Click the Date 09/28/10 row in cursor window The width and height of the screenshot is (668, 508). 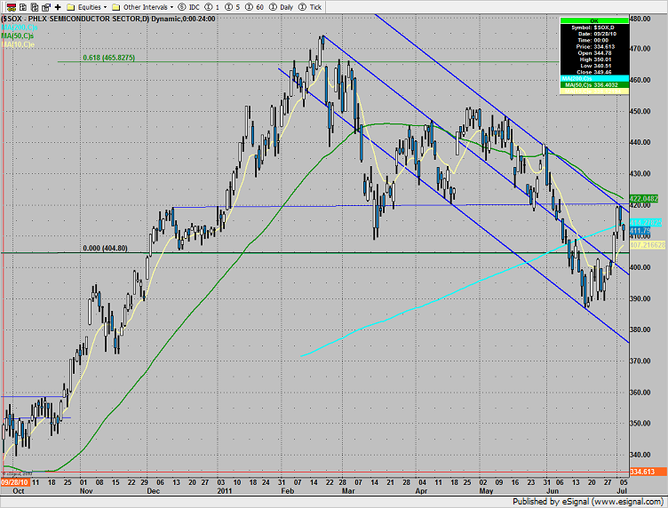click(x=597, y=34)
